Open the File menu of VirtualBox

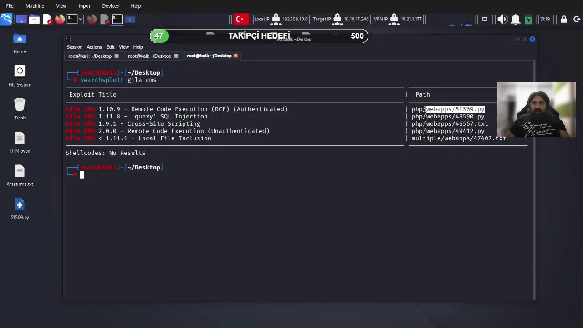(10, 6)
